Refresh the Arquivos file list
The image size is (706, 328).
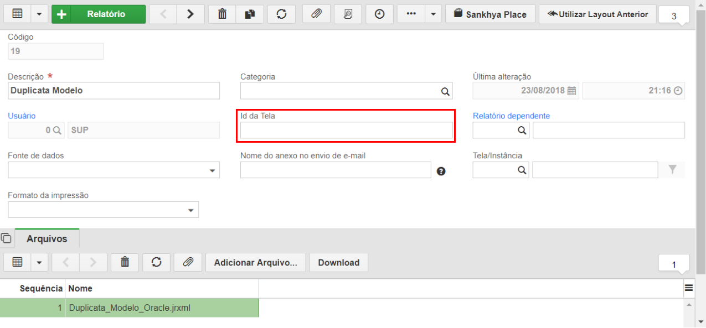point(157,263)
